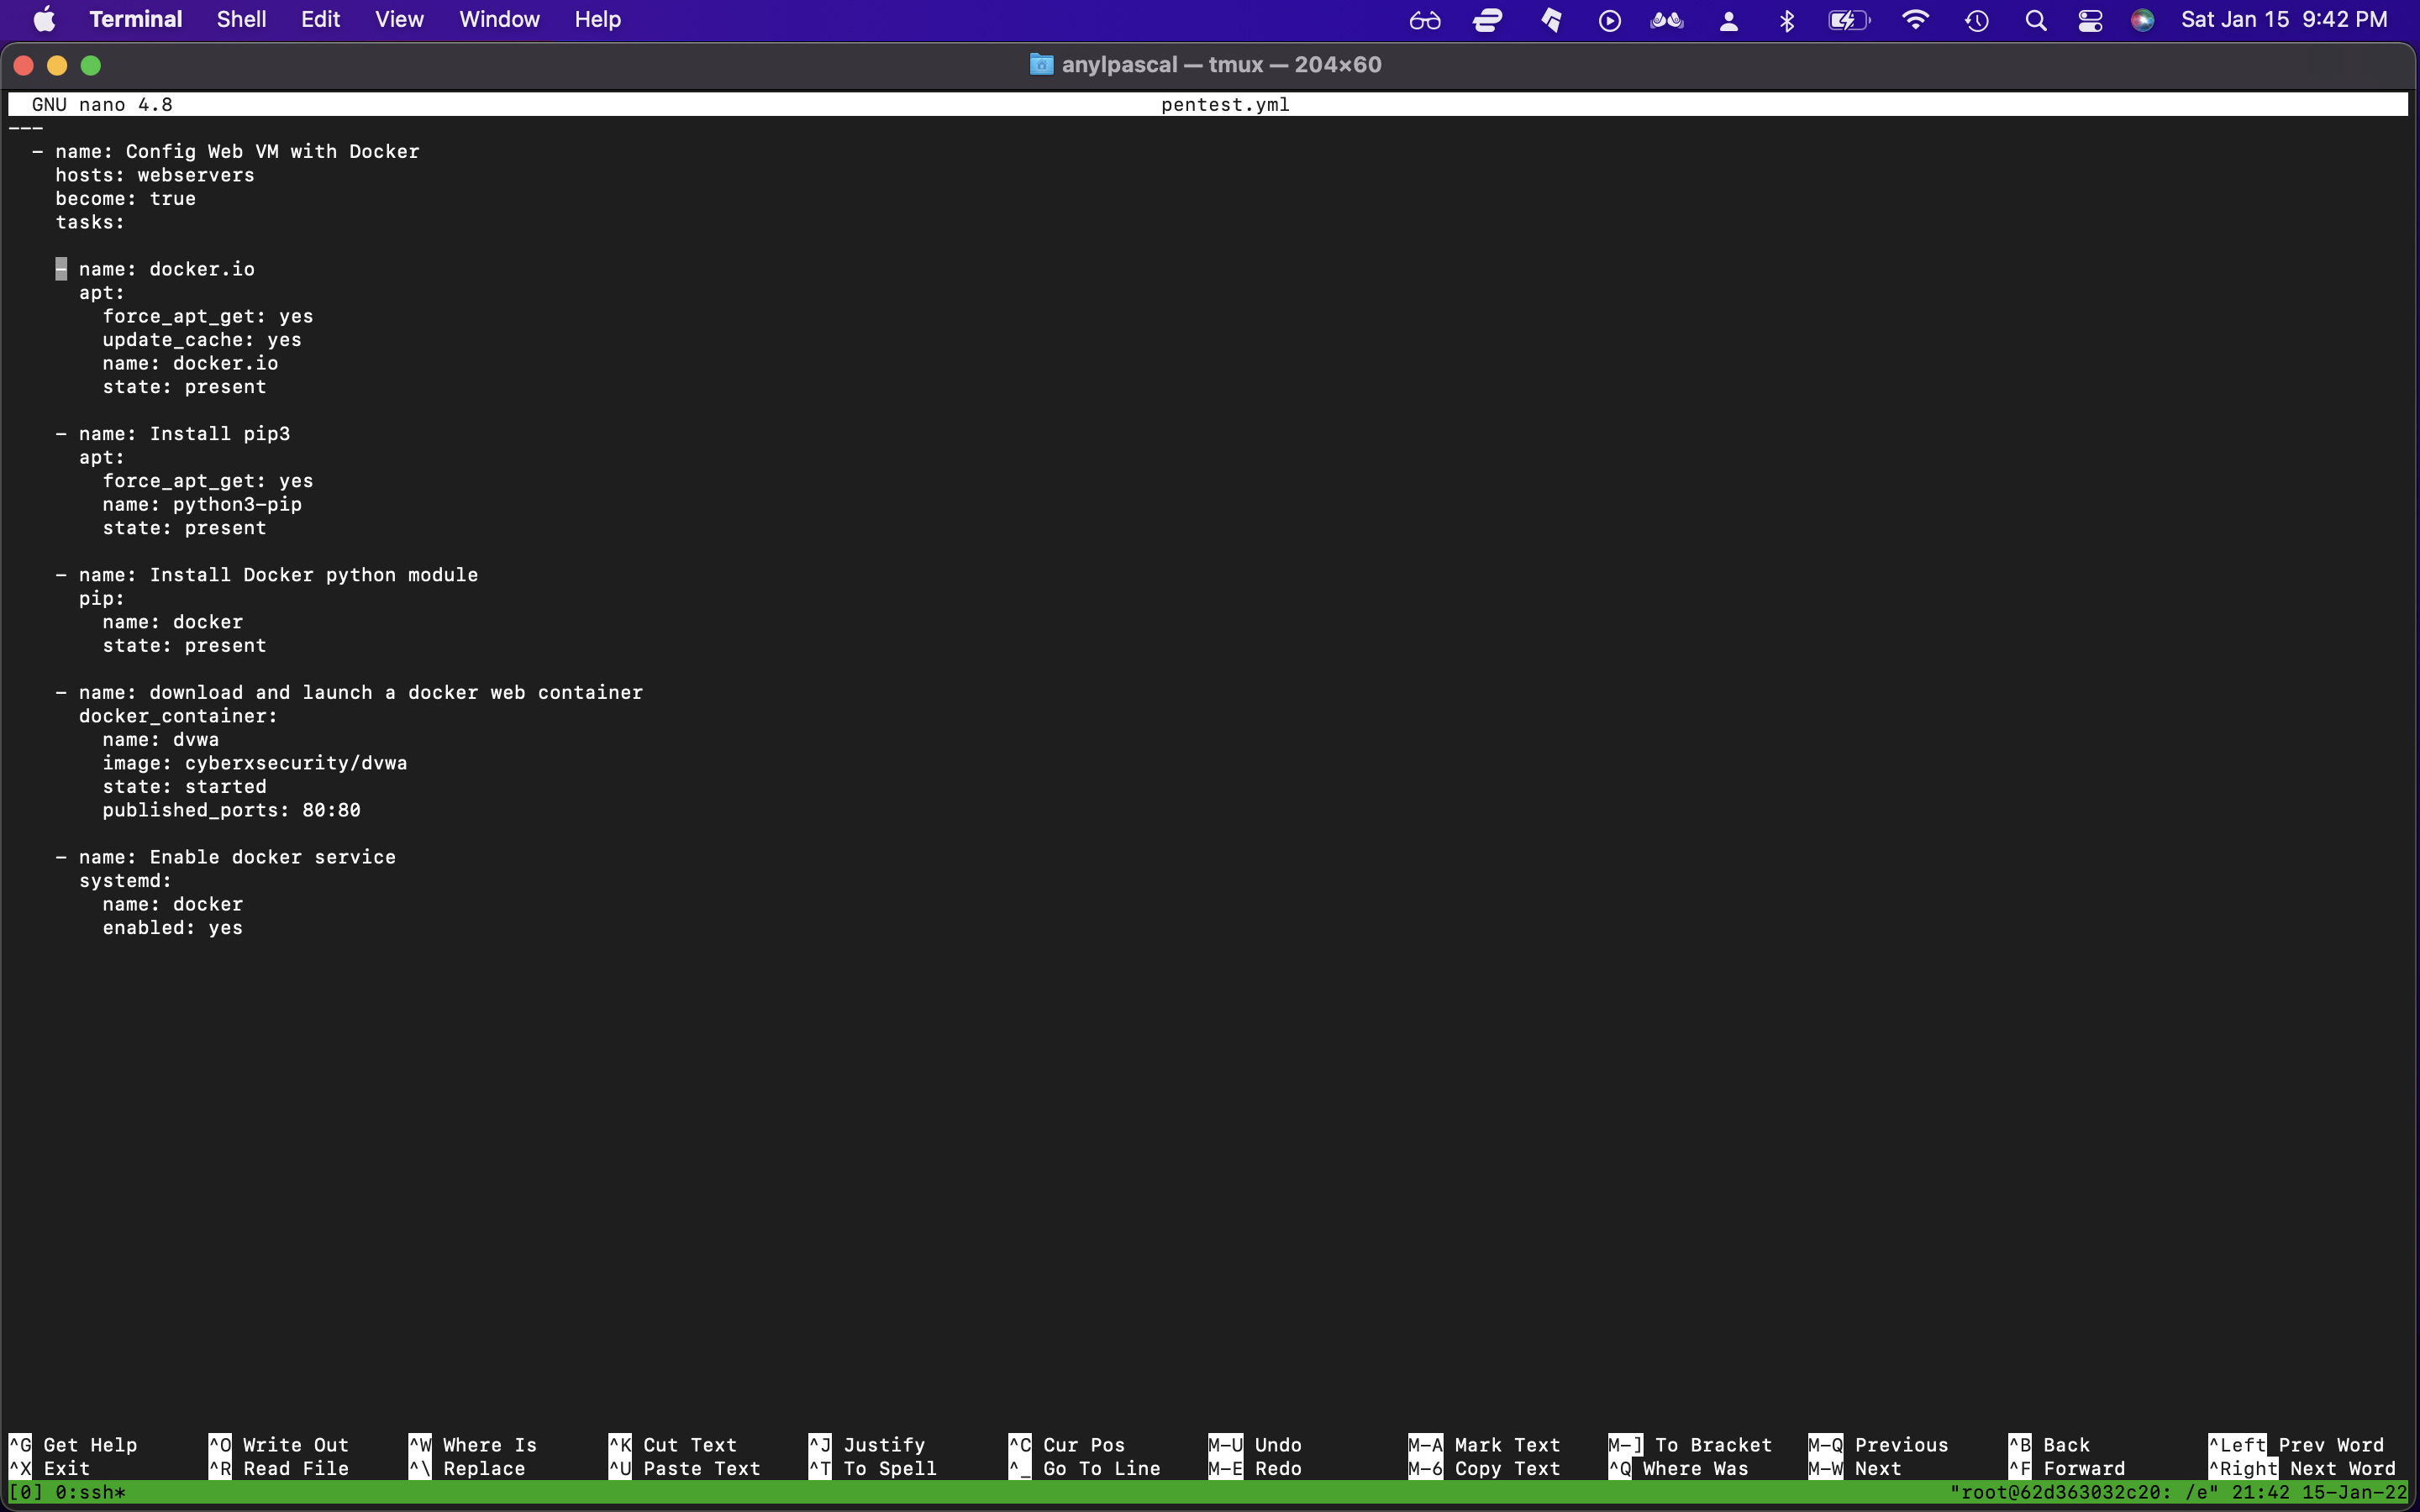Screen dimensions: 2420x1512
Task: Click the date and time display
Action: [x=2284, y=19]
